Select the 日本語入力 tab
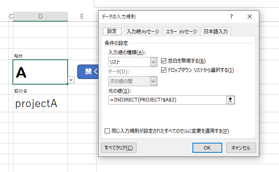 (x=215, y=32)
